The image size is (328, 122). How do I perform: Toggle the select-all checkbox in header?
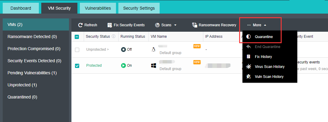click(x=77, y=37)
